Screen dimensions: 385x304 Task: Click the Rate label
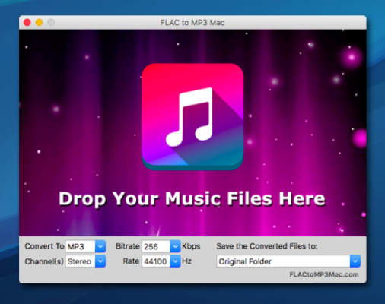(131, 261)
